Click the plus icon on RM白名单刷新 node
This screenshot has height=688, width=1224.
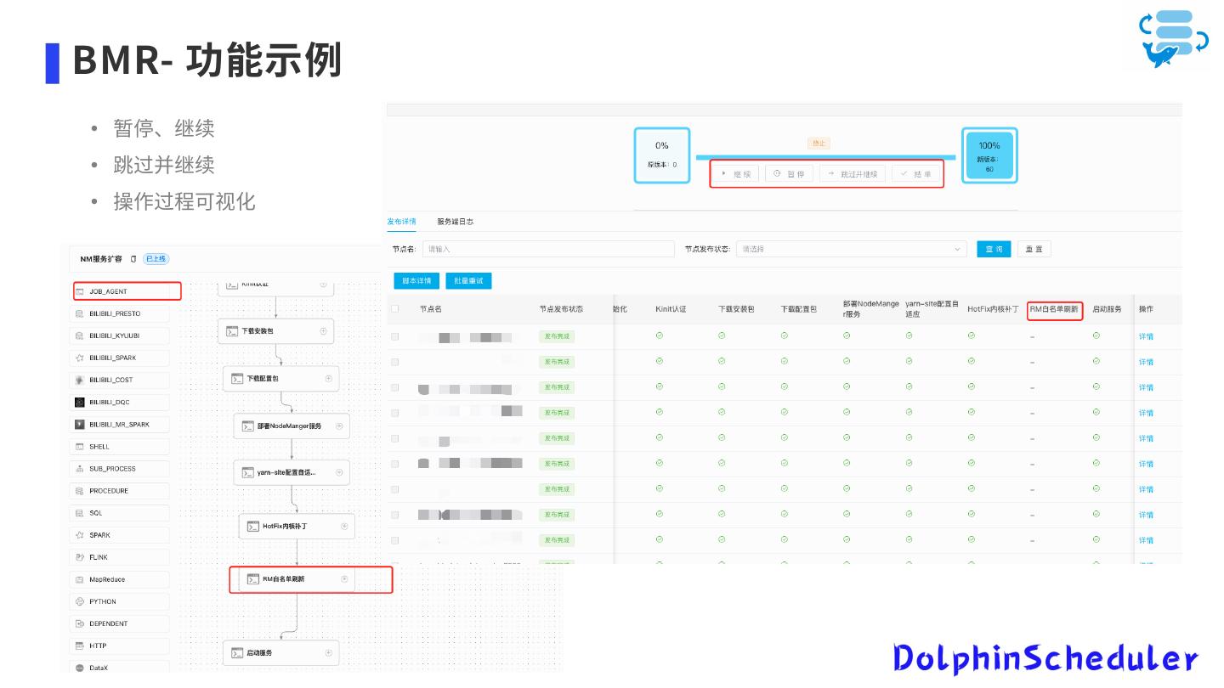click(x=344, y=579)
